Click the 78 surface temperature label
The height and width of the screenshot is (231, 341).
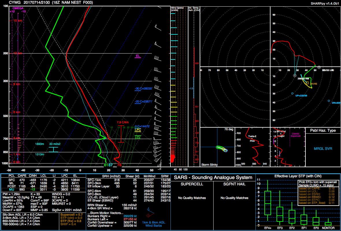click(119, 165)
